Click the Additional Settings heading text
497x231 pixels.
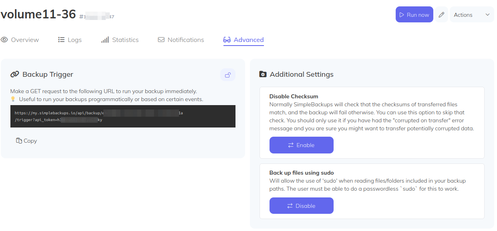[x=302, y=74]
